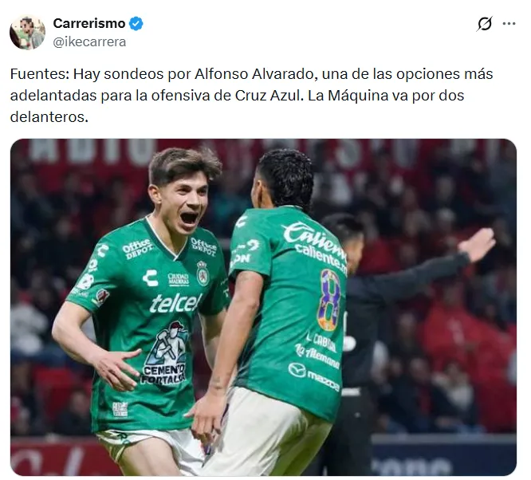Open the @ikecarrera handle link

pos(89,42)
